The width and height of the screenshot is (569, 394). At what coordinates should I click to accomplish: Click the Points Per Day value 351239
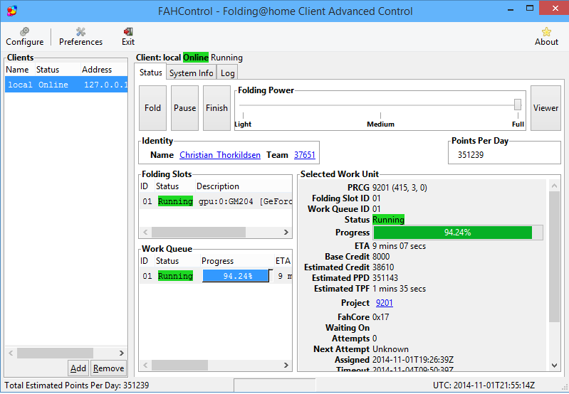pos(471,155)
